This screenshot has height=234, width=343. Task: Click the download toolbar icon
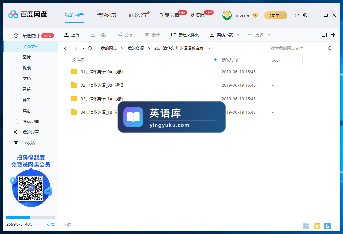tap(93, 35)
